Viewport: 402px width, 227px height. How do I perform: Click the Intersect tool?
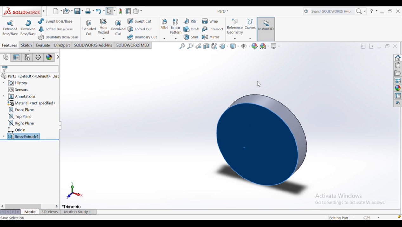click(213, 29)
